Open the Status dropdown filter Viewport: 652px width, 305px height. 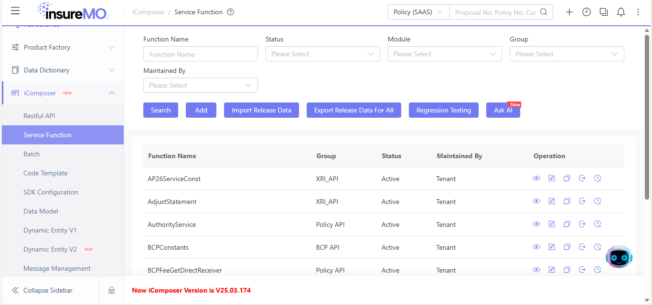(323, 54)
